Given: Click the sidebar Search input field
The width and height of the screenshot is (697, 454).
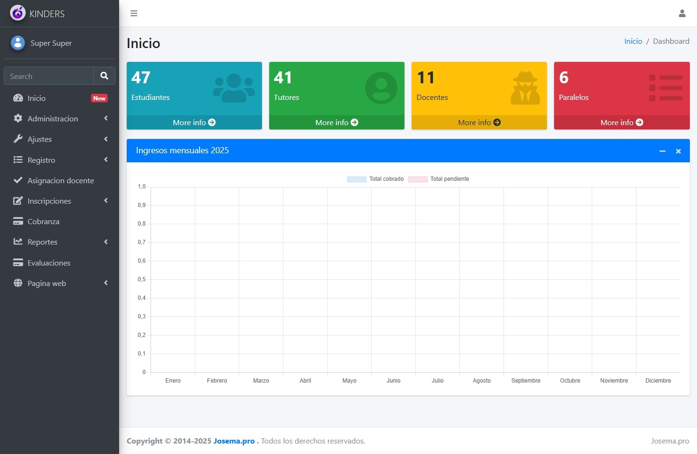Looking at the screenshot, I should [x=49, y=76].
